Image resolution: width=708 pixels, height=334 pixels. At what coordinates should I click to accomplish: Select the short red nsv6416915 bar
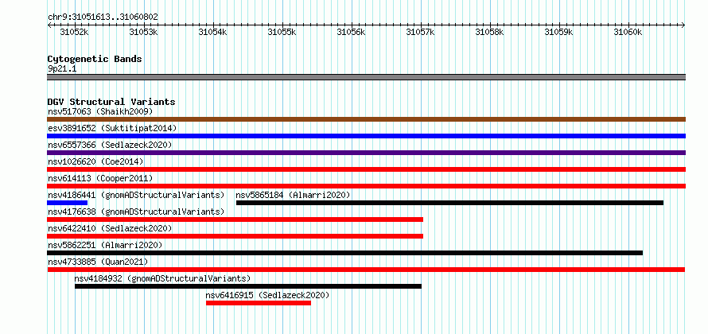point(259,303)
